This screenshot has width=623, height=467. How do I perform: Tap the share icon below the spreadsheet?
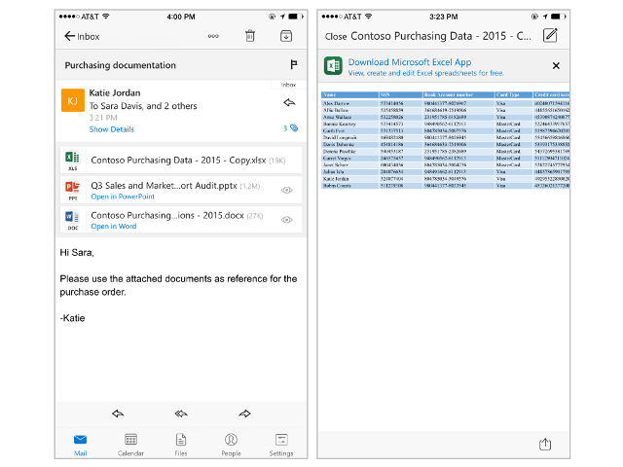(544, 444)
